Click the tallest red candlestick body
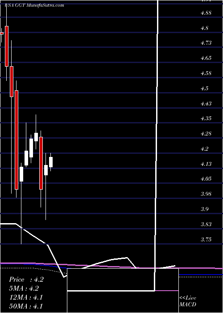Screen dimensions: 223x313 point(17,140)
